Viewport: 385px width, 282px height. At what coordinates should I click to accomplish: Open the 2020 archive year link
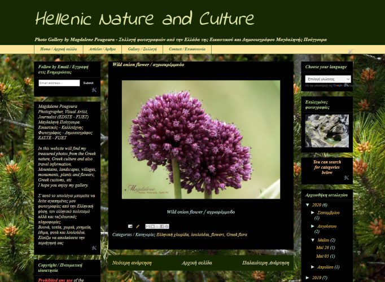pyautogui.click(x=317, y=205)
